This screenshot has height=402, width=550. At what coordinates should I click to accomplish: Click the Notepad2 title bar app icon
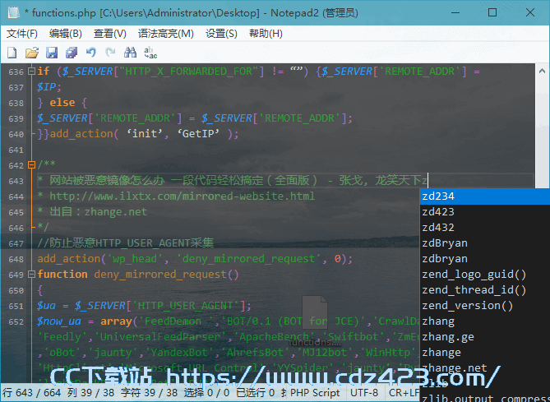13,13
